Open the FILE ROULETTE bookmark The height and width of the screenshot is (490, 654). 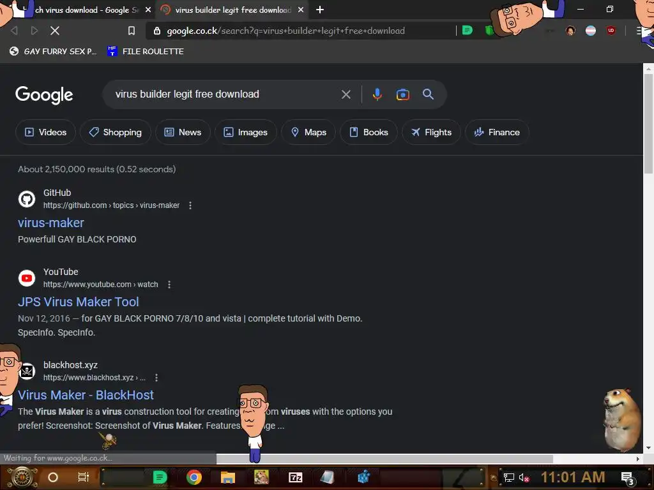click(x=145, y=51)
